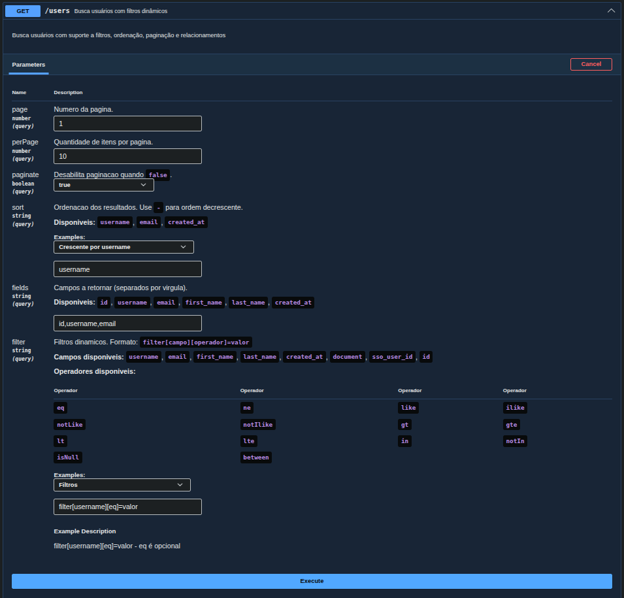Click the 'ne' operator tag

247,408
